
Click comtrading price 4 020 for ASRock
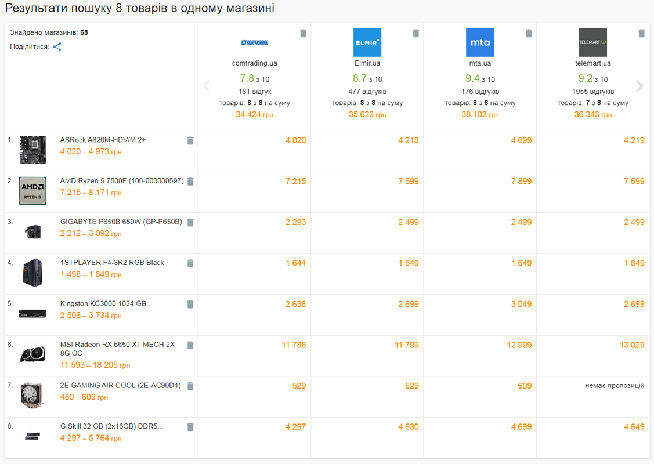[x=295, y=140]
